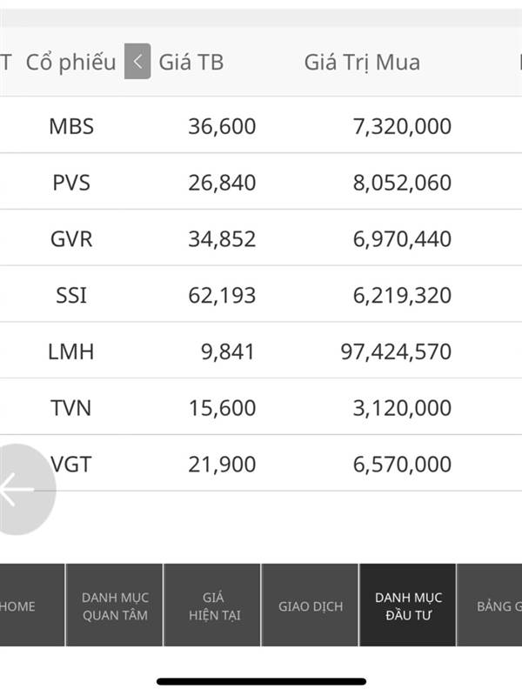Select the MBS stock row
The image size is (522, 696).
click(x=261, y=125)
